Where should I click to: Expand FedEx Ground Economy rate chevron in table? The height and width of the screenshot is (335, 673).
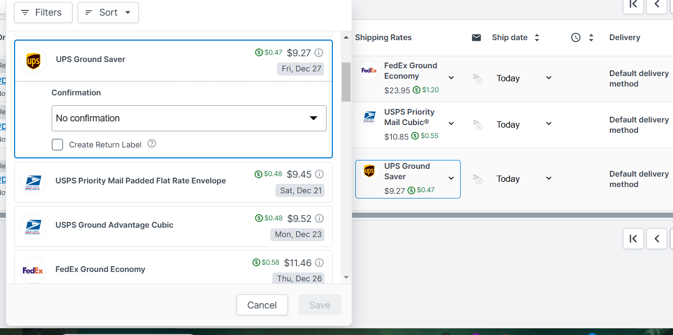451,78
